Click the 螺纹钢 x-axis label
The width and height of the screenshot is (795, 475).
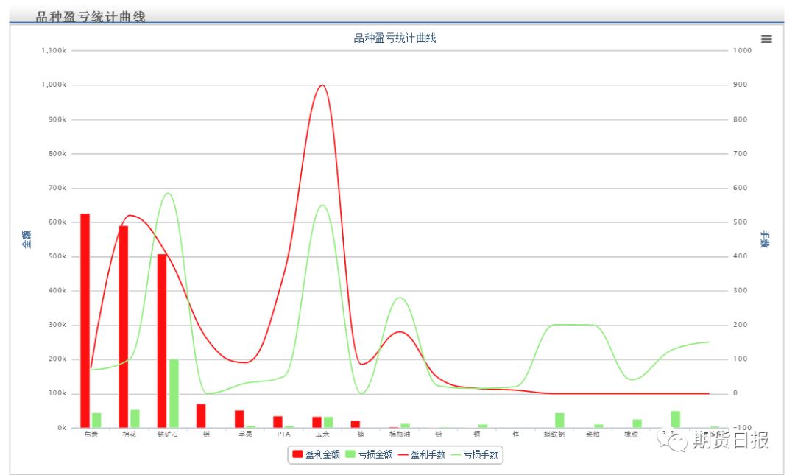point(554,434)
